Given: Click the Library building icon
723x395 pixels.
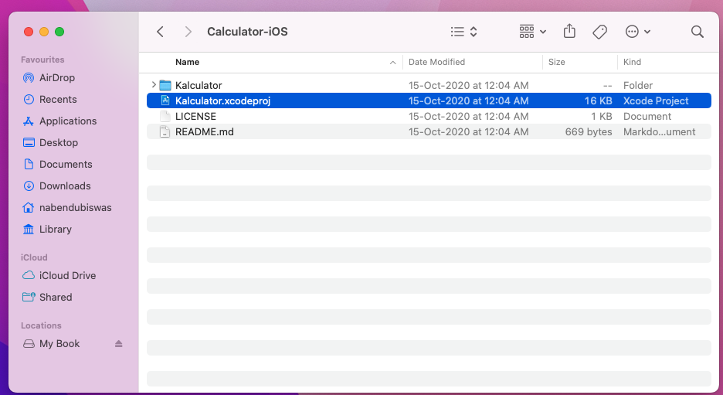Looking at the screenshot, I should 29,230.
